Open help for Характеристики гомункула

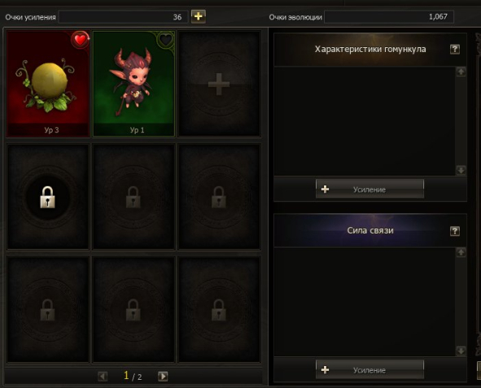tap(455, 49)
